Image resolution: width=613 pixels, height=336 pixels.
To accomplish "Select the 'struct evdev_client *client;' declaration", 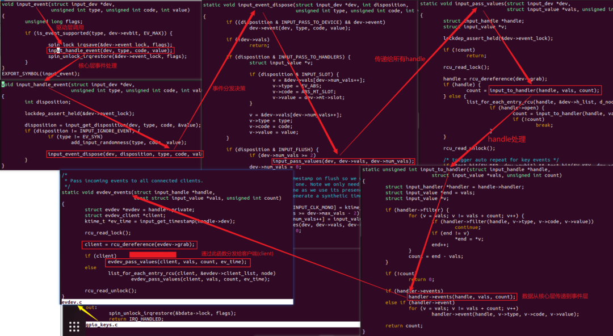I will [125, 216].
